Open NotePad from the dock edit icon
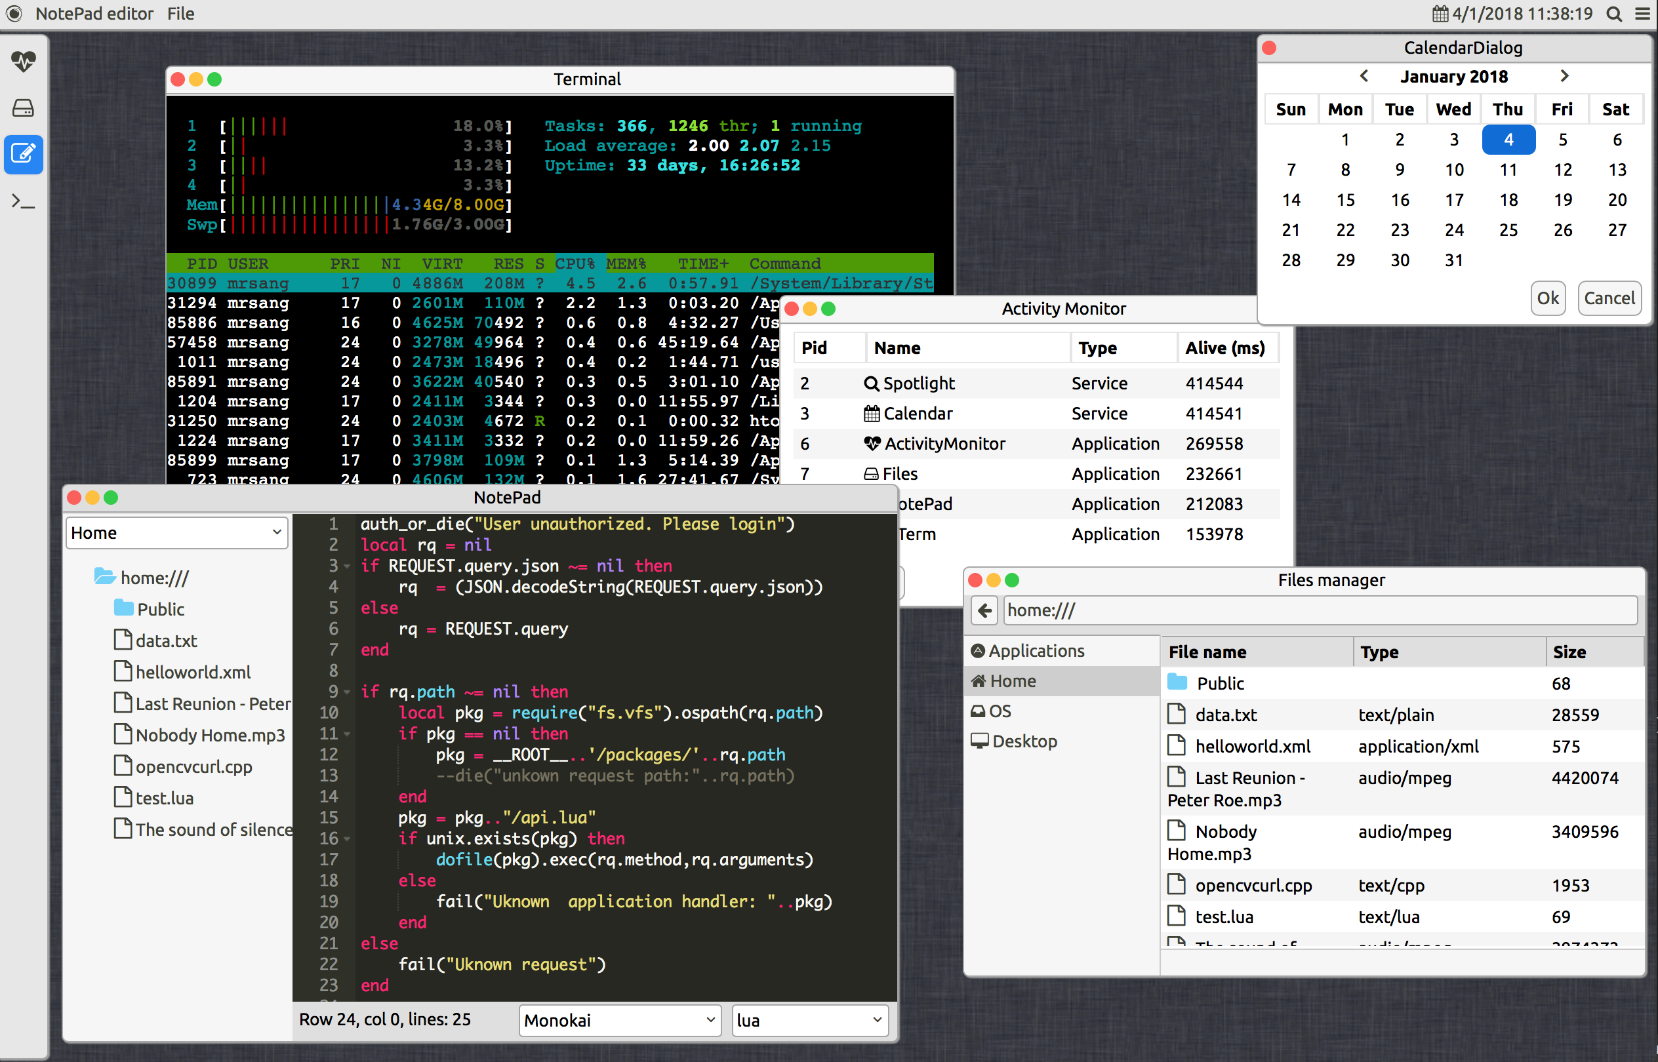Image resolution: width=1658 pixels, height=1062 pixels. coord(24,154)
